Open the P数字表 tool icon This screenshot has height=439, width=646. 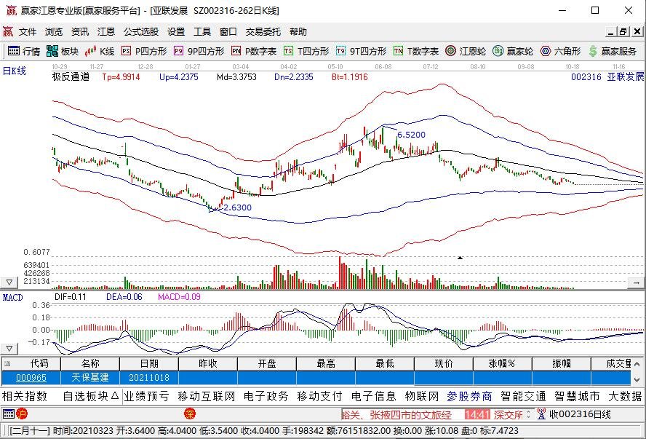click(236, 51)
